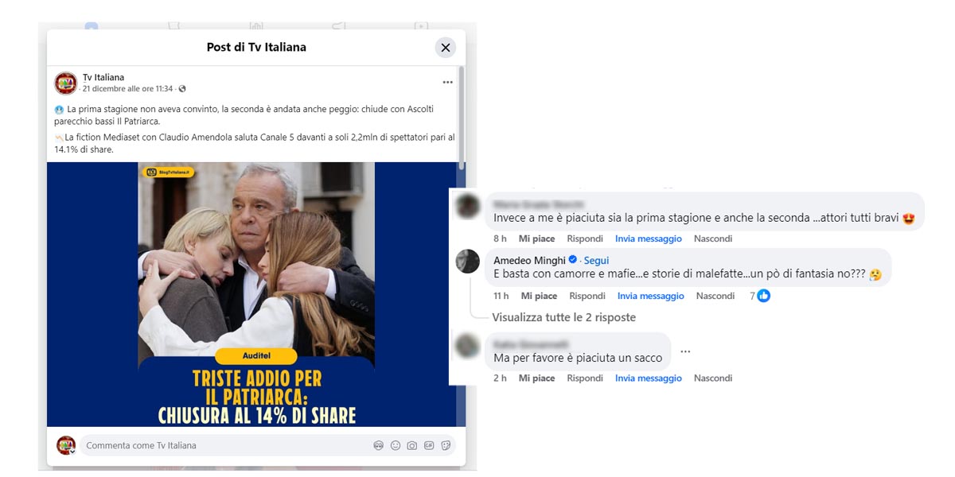Send message to Amedeo Minghi

point(651,296)
